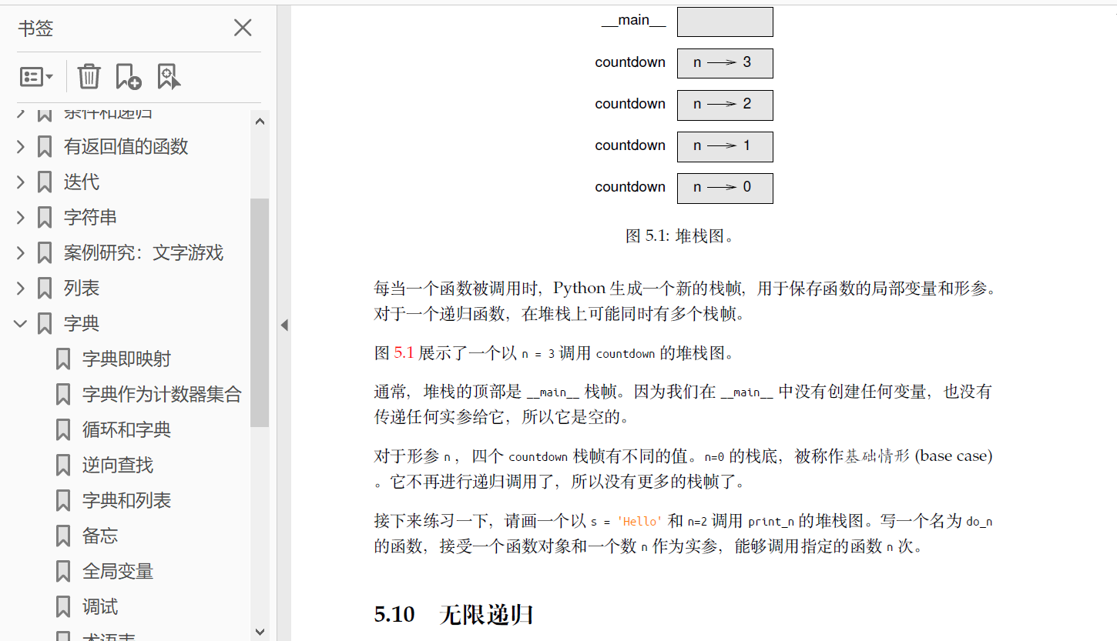The image size is (1117, 641).
Task: Click bookmark icon beside 调试
Action: pos(63,606)
